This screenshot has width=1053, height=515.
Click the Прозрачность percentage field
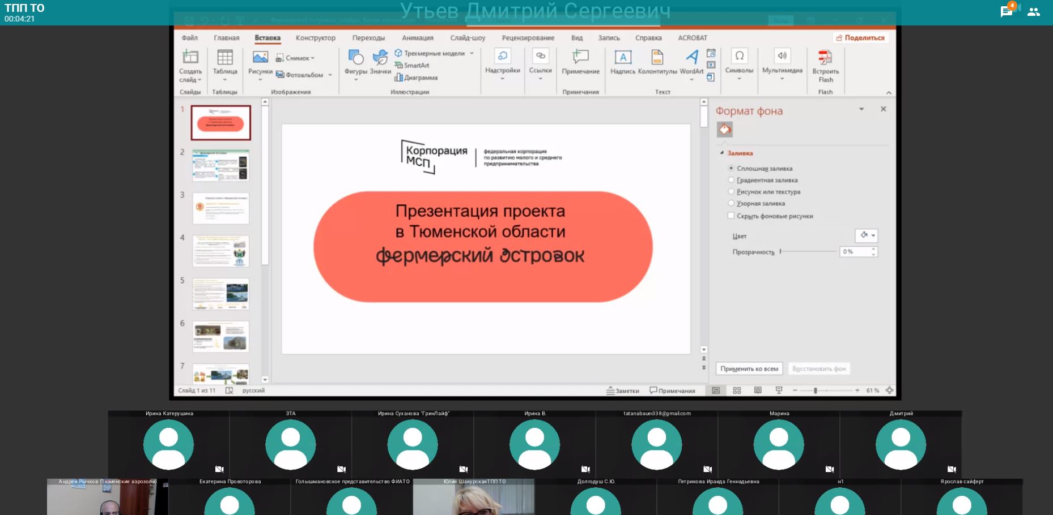(x=855, y=251)
